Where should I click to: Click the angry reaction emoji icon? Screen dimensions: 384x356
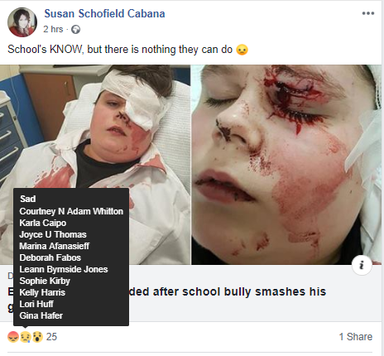click(13, 337)
